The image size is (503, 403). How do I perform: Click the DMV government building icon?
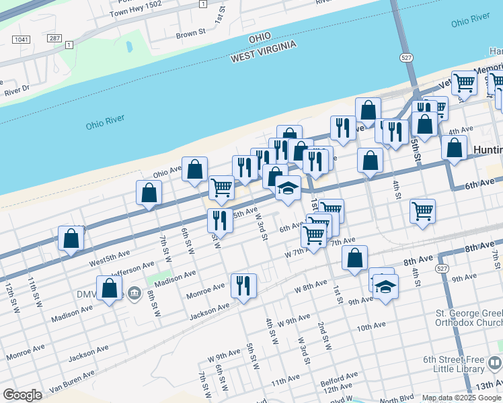click(x=134, y=292)
